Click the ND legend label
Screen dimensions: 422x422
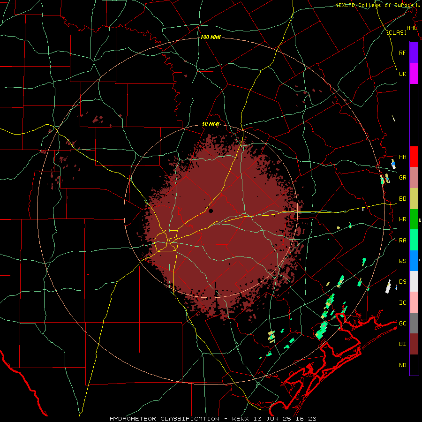402,365
